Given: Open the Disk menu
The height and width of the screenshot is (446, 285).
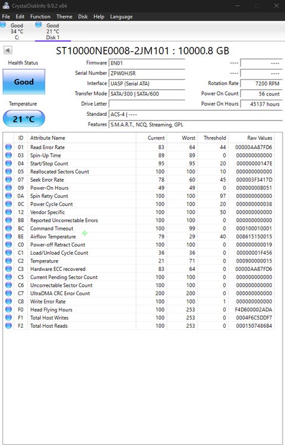Looking at the screenshot, I should coord(83,17).
